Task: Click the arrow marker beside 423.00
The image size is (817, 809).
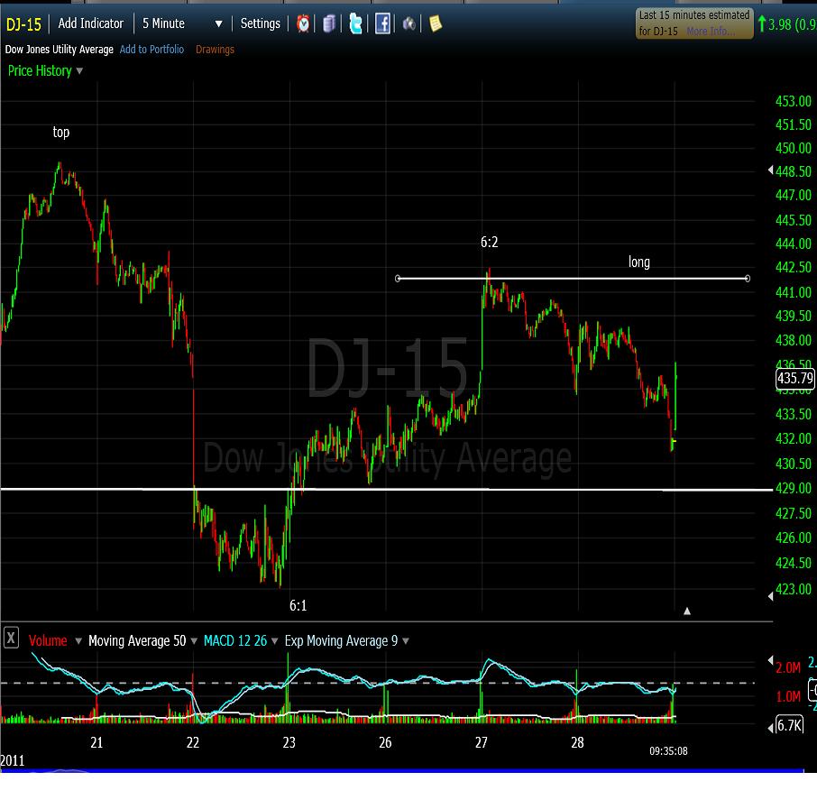Action: point(771,596)
